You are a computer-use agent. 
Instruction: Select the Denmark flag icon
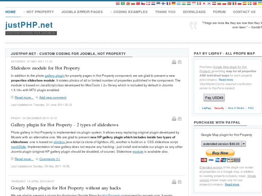tap(148, 3)
